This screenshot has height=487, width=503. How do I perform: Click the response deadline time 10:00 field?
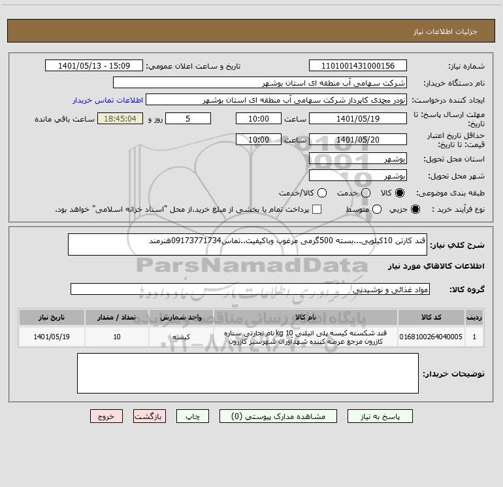click(x=259, y=119)
